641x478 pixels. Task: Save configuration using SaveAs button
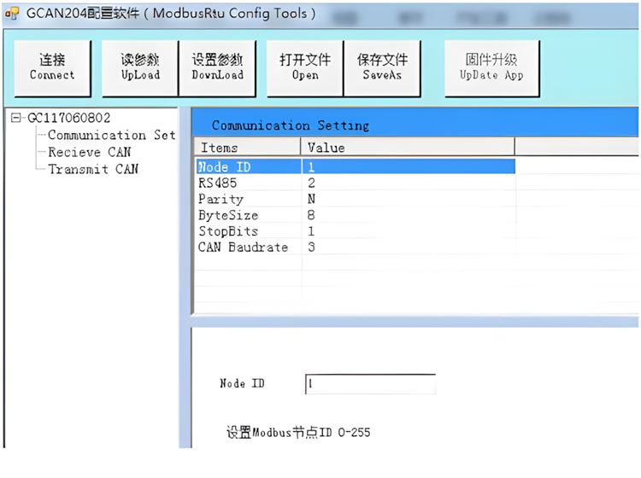[384, 66]
